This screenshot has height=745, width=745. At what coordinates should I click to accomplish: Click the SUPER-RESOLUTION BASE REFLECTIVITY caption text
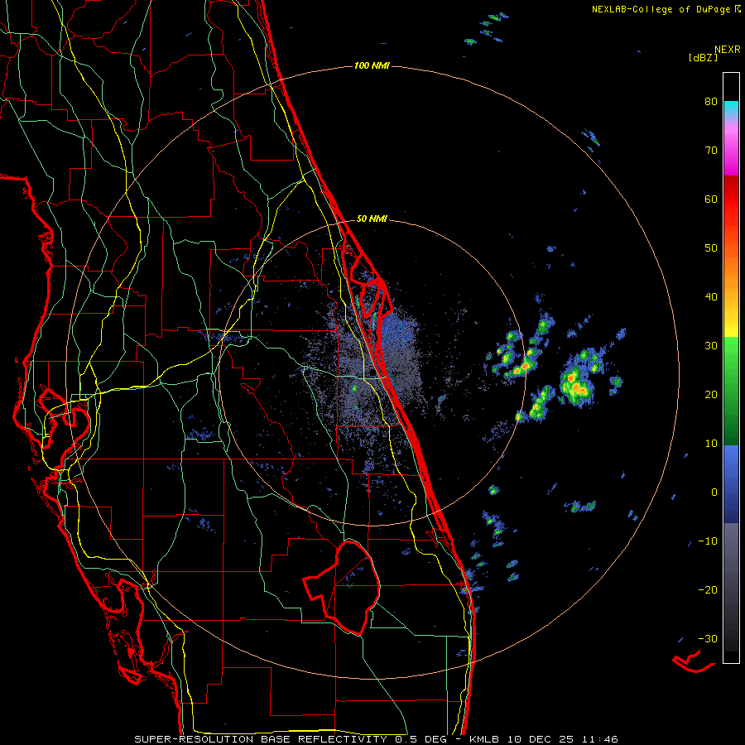point(261,739)
